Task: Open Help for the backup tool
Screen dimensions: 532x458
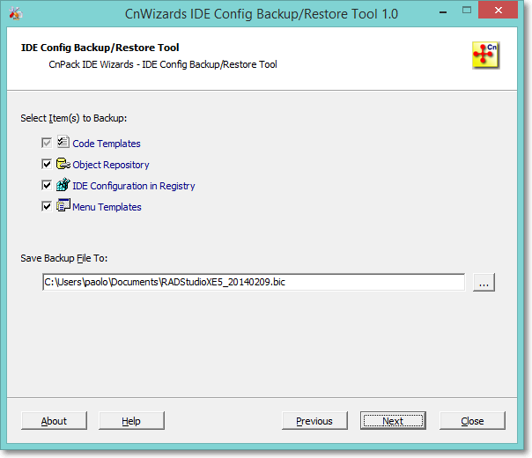Action: (x=131, y=421)
